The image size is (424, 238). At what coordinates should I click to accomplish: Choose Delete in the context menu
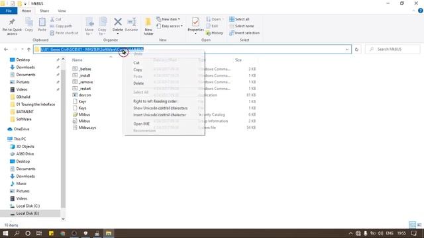click(x=138, y=83)
